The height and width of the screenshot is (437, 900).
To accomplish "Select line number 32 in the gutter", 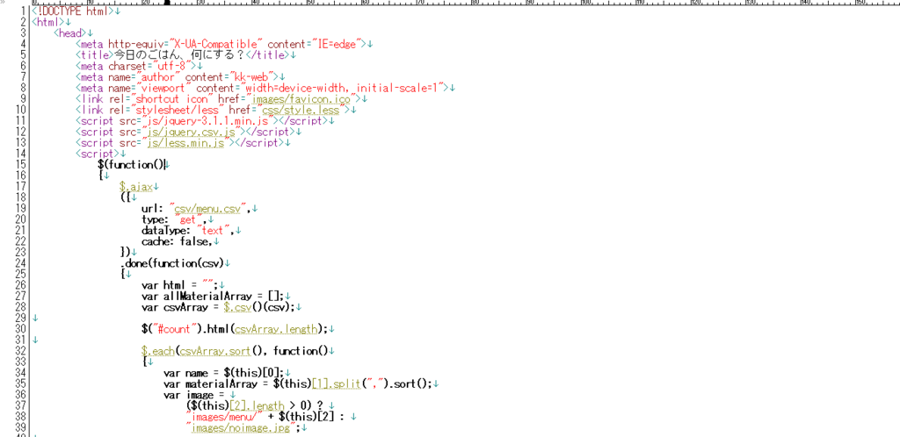I will click(20, 350).
